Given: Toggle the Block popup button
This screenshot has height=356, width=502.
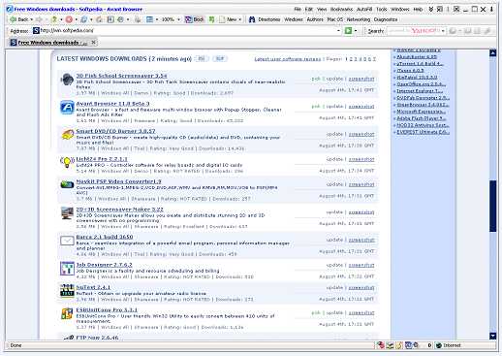Looking at the screenshot, I should [x=194, y=19].
